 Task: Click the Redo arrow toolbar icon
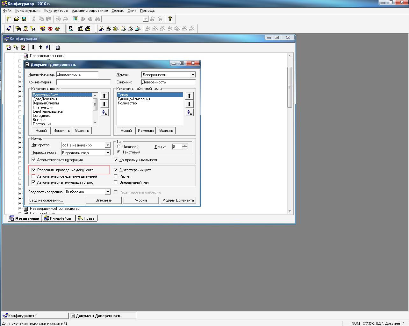coord(90,19)
